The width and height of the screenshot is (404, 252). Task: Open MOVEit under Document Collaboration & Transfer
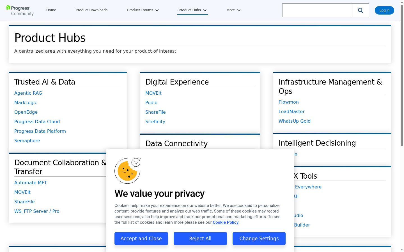coord(22,192)
